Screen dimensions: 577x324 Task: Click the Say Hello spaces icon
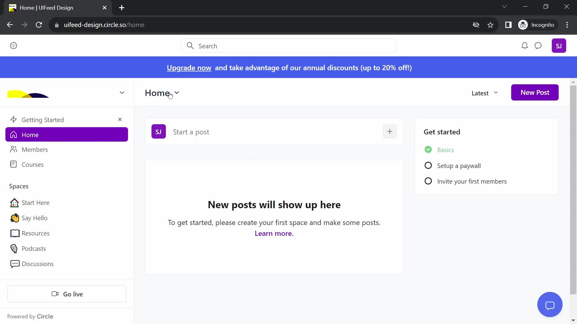tap(14, 218)
